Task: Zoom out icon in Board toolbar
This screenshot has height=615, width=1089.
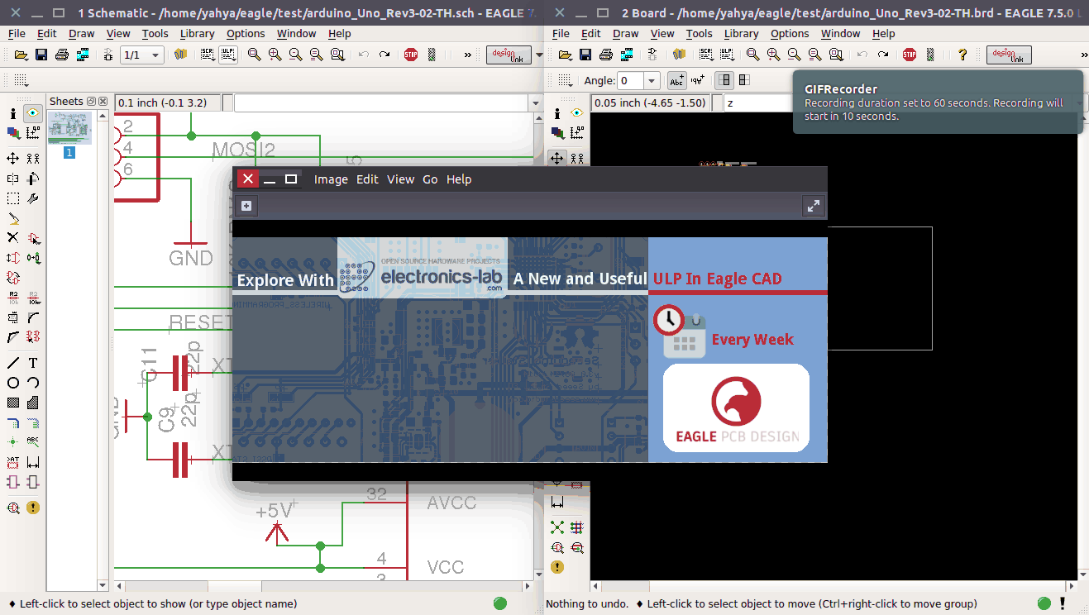Action: tap(794, 55)
